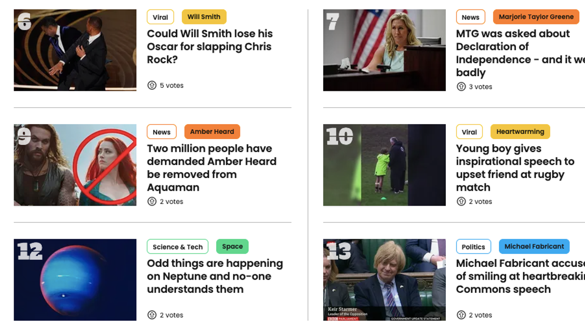The image size is (585, 329).
Task: Upvote the Will Smith Oscar article
Action: point(152,86)
